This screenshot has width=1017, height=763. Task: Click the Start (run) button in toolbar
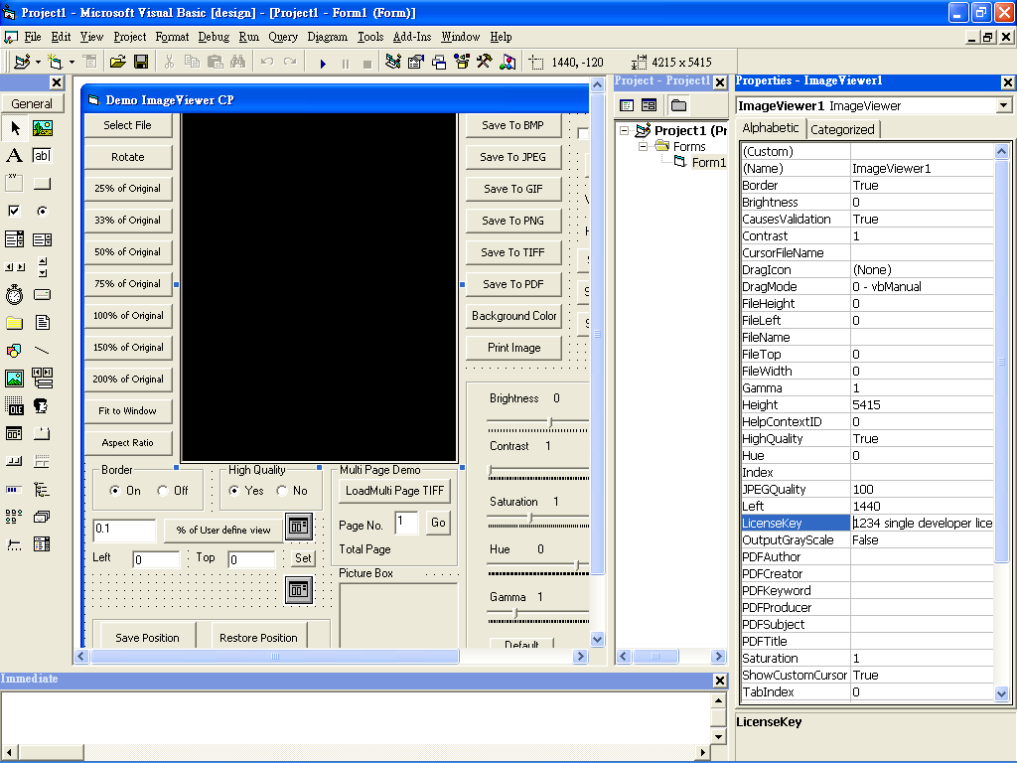pyautogui.click(x=323, y=62)
